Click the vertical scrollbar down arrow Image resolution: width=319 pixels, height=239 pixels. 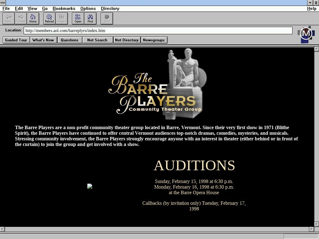click(x=316, y=224)
